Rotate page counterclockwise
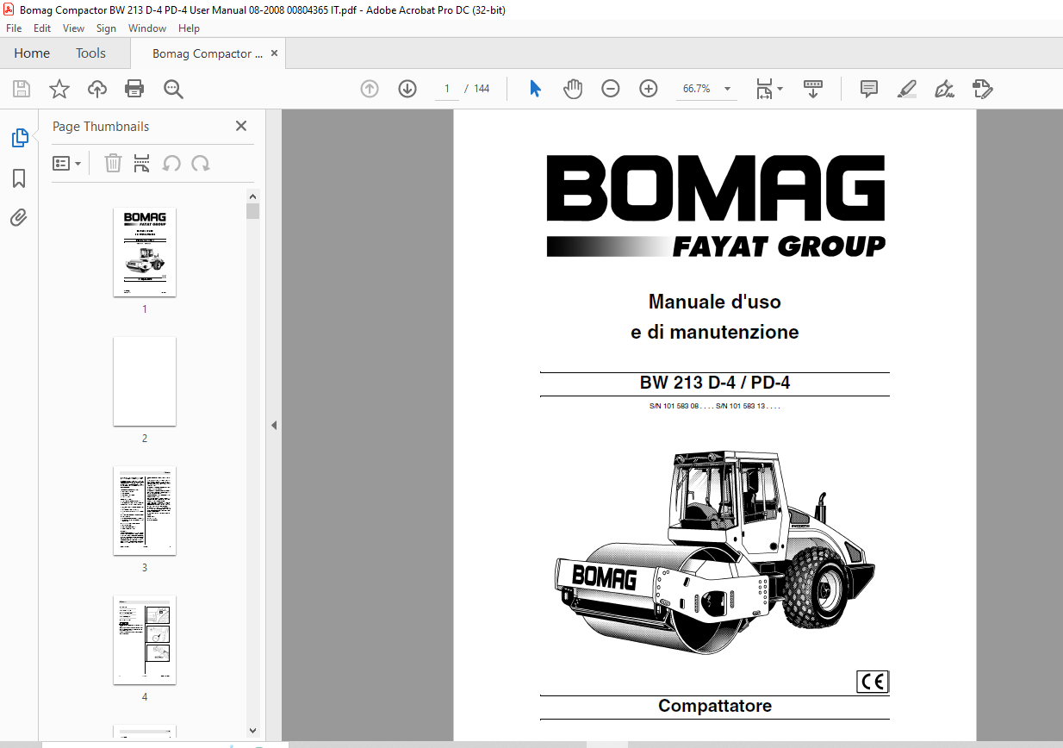The width and height of the screenshot is (1063, 748). pos(171,163)
